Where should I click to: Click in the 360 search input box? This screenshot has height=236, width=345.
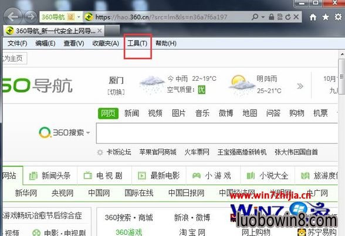217,133
